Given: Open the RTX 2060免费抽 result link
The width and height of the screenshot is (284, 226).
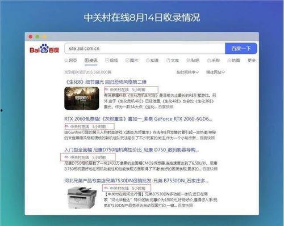Looking at the screenshot, I should pyautogui.click(x=138, y=119).
